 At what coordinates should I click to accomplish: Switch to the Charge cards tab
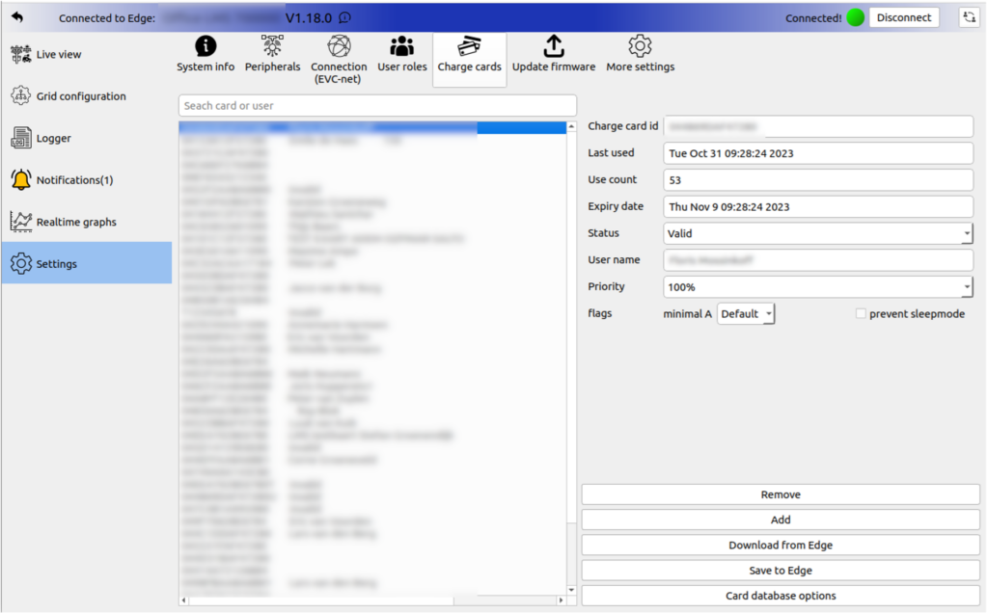pyautogui.click(x=469, y=55)
